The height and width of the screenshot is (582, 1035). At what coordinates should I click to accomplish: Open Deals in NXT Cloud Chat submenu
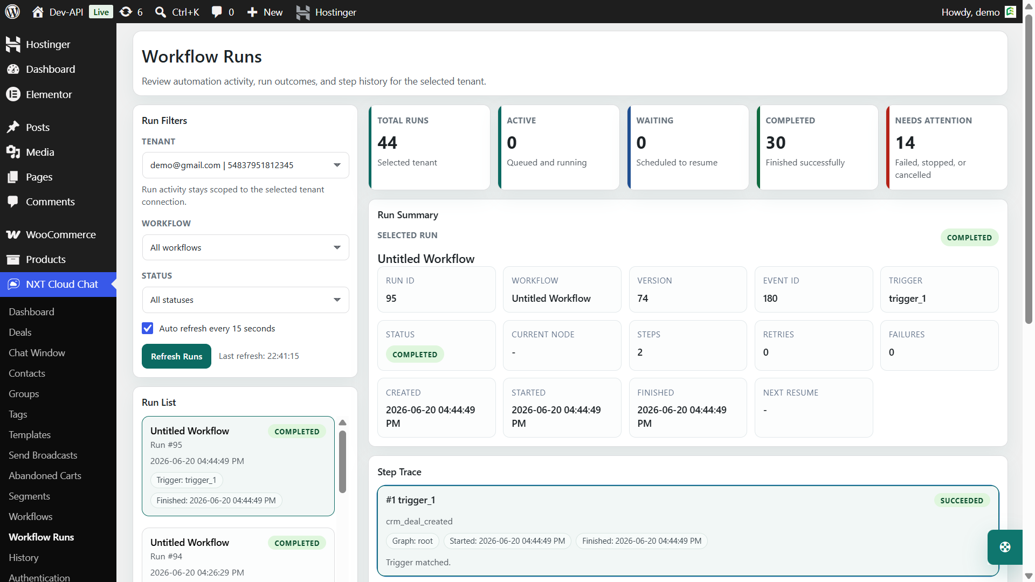[20, 332]
